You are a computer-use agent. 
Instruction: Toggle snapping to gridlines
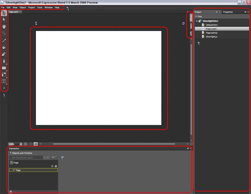(x=30, y=144)
